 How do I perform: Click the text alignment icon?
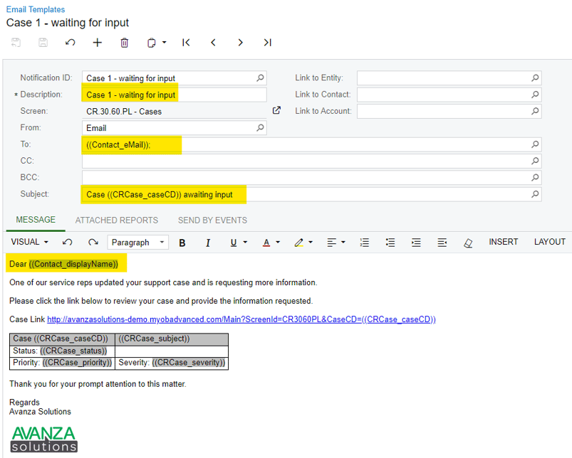coord(332,243)
